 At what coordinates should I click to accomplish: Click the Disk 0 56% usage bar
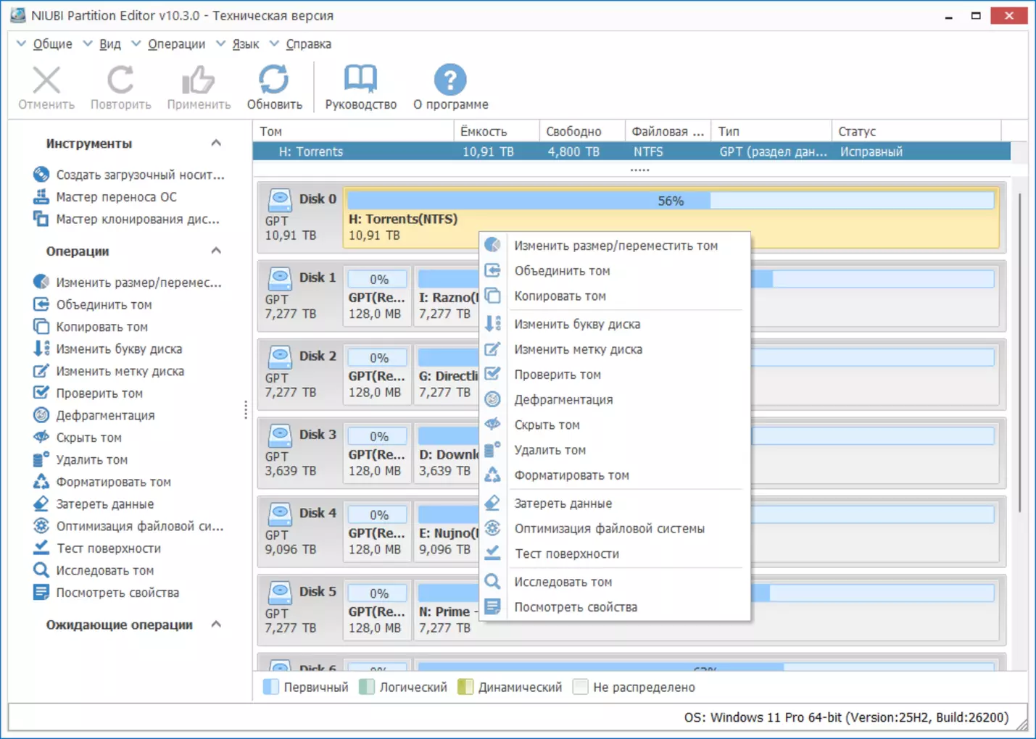[670, 201]
